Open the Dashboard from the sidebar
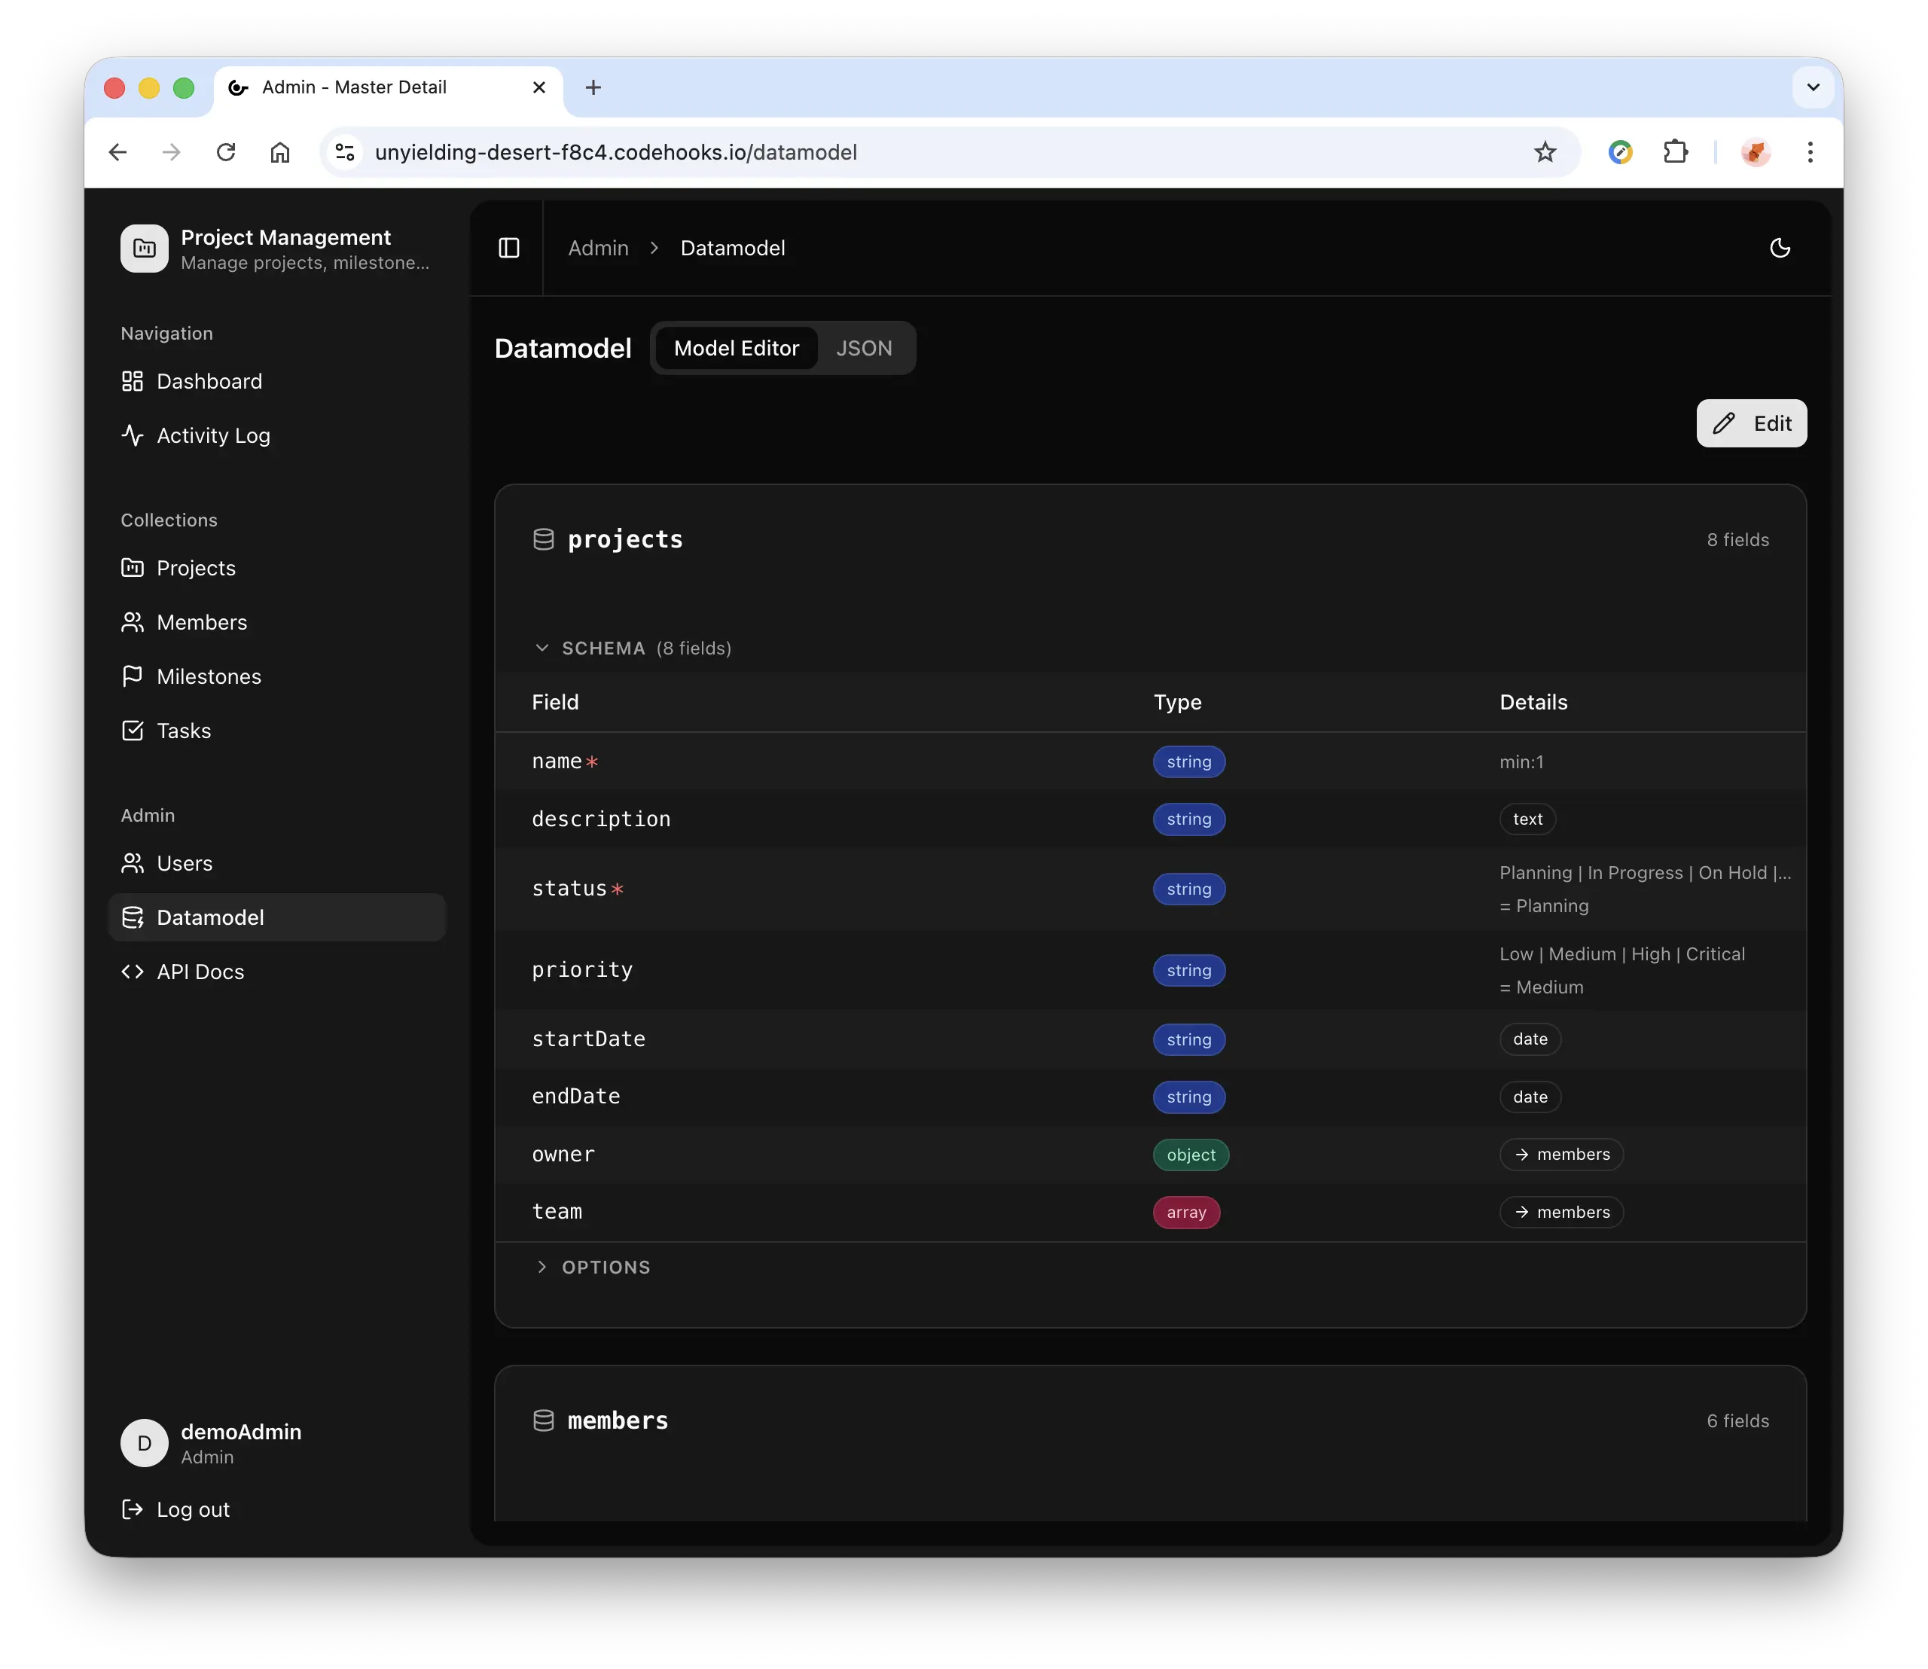This screenshot has height=1669, width=1928. coord(207,382)
